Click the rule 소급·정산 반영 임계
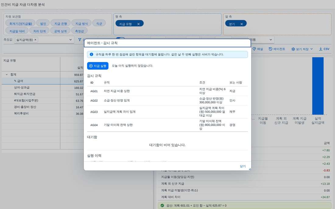 pyautogui.click(x=117, y=101)
